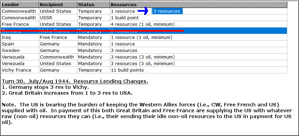The image size is (299, 136).
Task: Sort by the Recipient column header
Action: point(58,4)
